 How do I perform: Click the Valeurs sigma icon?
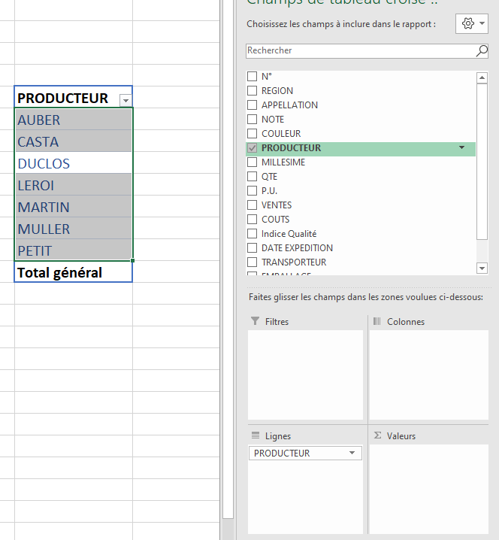point(377,435)
